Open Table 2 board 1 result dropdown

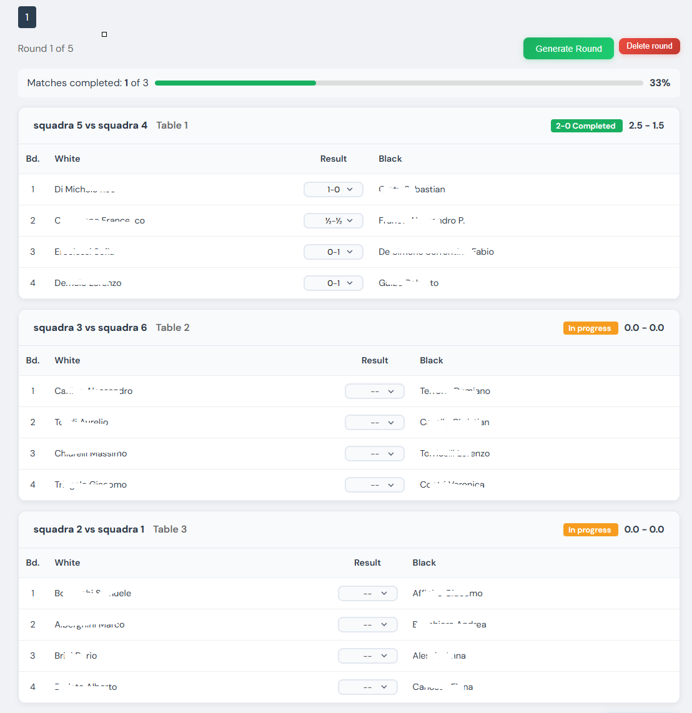(x=375, y=391)
